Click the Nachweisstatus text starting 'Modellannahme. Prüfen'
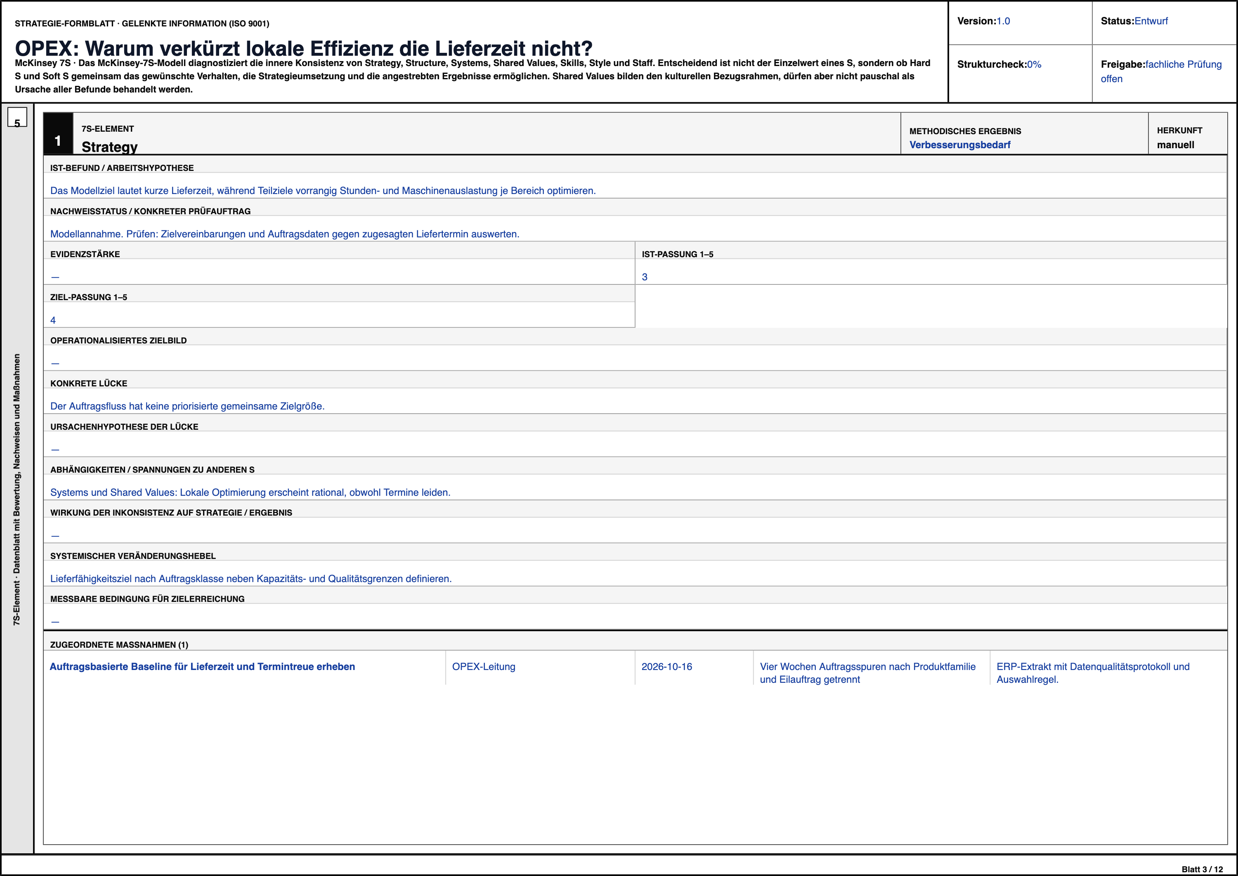 pyautogui.click(x=285, y=234)
